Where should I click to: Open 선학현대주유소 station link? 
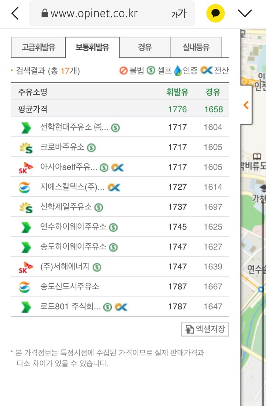click(x=74, y=127)
